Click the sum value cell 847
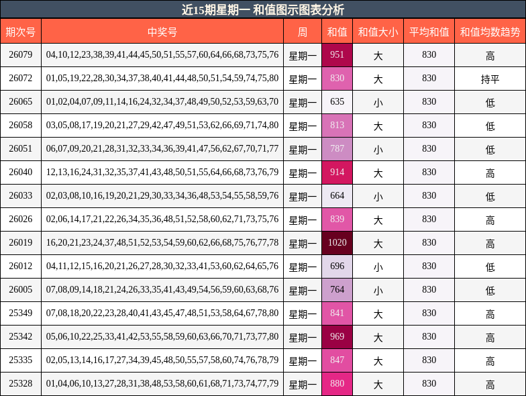This screenshot has width=526, height=396. pyautogui.click(x=337, y=360)
